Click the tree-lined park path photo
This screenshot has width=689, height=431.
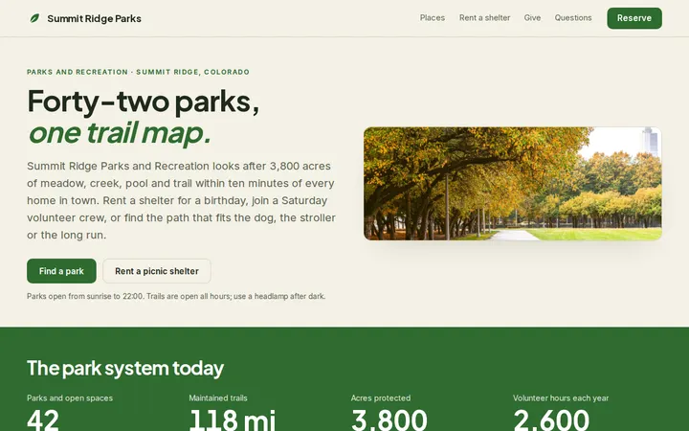(x=512, y=183)
